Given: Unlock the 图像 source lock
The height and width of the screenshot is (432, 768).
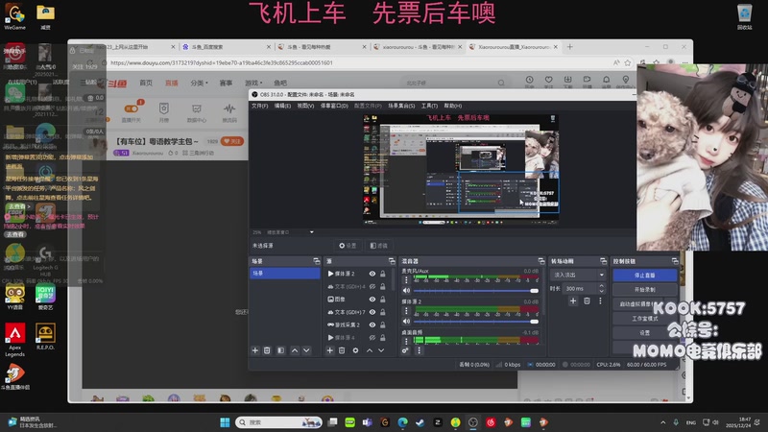Looking at the screenshot, I should pos(382,300).
